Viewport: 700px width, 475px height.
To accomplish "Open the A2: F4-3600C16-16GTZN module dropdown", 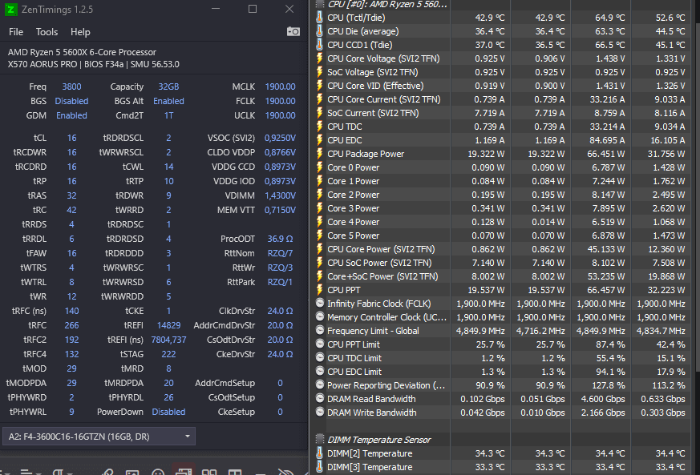I will 99,437.
